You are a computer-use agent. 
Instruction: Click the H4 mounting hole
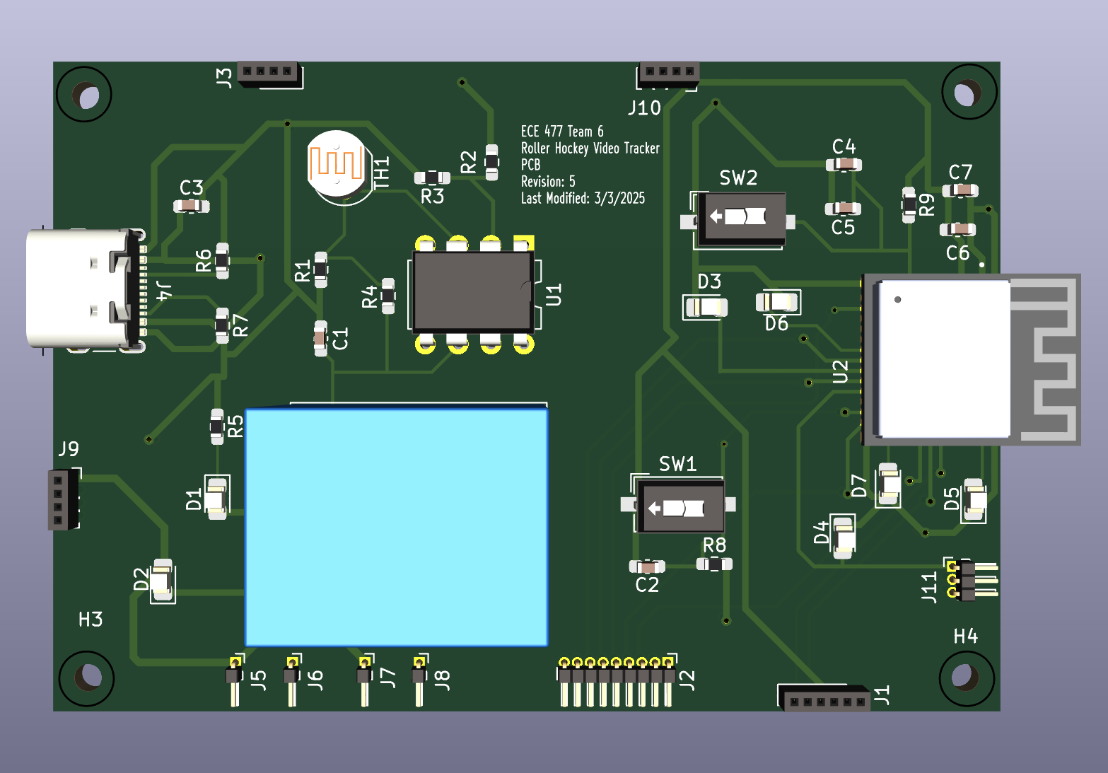pyautogui.click(x=965, y=677)
